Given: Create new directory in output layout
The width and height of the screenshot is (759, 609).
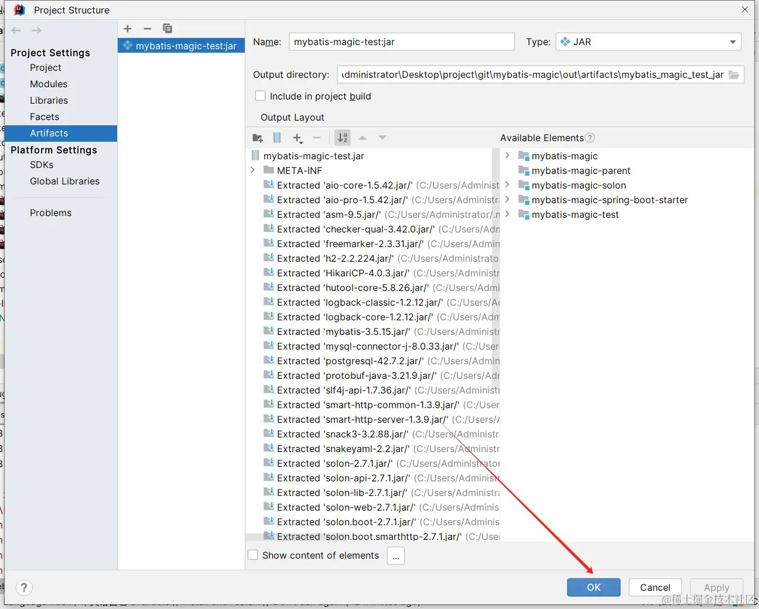Looking at the screenshot, I should click(258, 138).
